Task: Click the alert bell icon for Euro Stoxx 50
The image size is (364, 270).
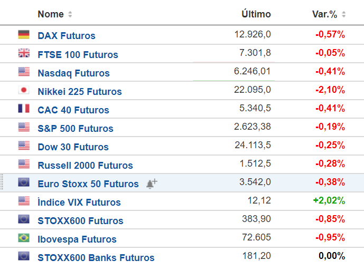Action: click(152, 184)
